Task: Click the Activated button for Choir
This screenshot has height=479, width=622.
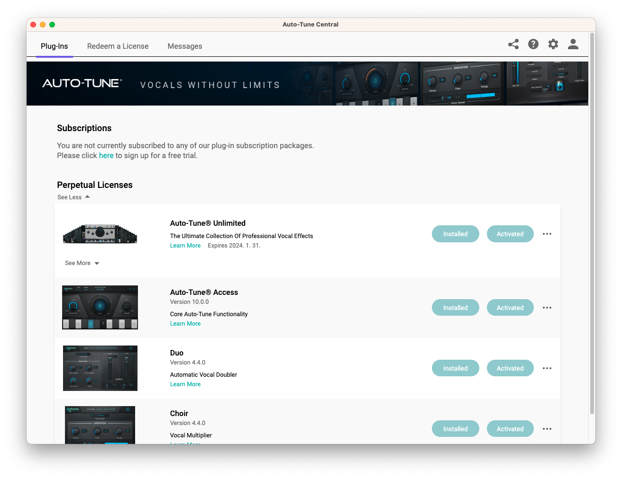Action: (x=510, y=429)
